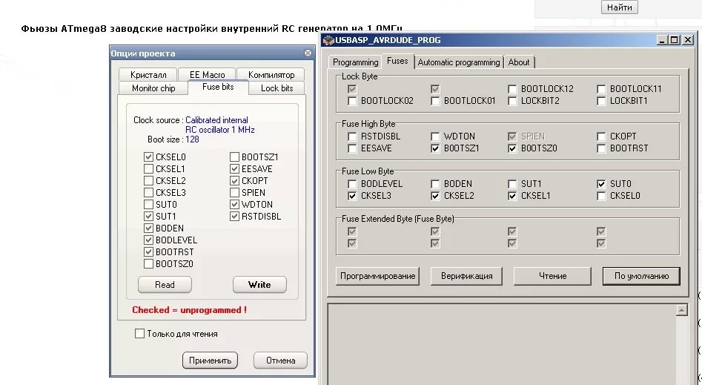702x385 pixels.
Task: Open the Компилятор tab
Action: click(271, 75)
